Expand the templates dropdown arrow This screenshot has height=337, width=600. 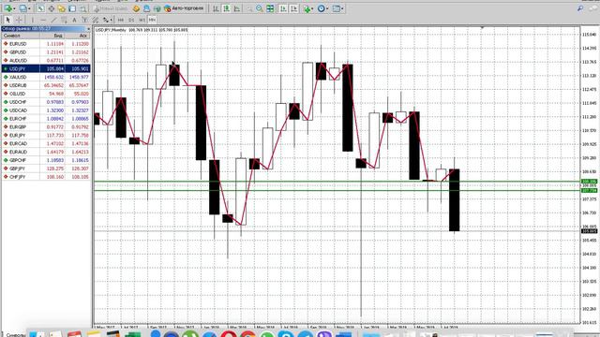pos(342,8)
